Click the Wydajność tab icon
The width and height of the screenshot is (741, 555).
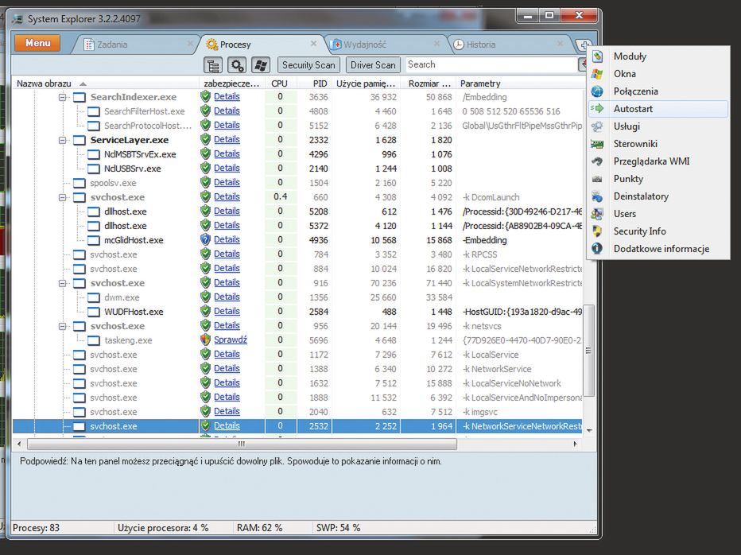point(336,45)
